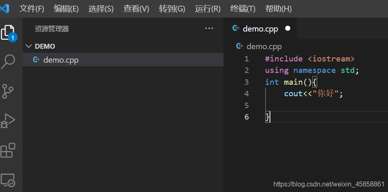
Task: Open the Extensions view blocks icon
Action: click(8, 150)
